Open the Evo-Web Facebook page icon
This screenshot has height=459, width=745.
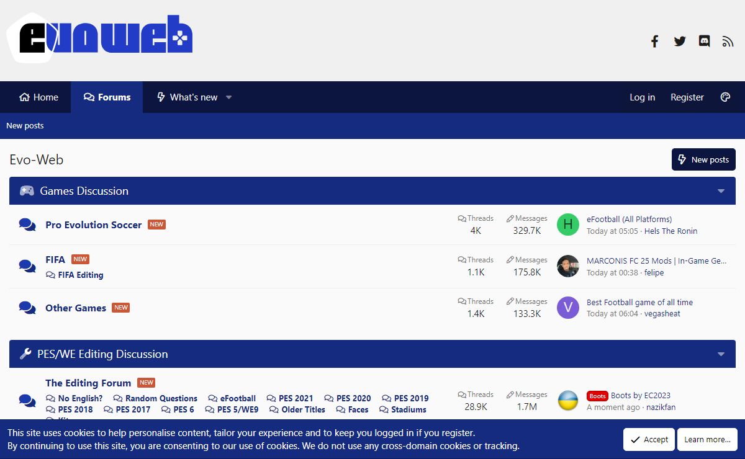(654, 42)
